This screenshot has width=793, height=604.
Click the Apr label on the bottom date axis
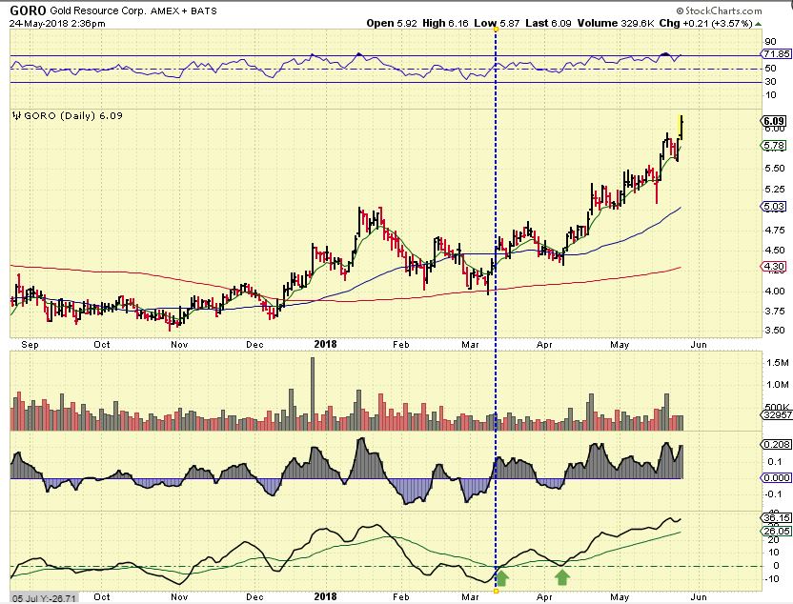click(x=544, y=597)
